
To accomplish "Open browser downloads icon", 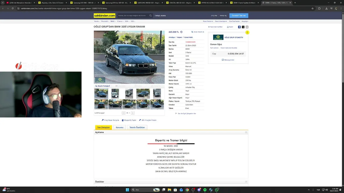I will (x=327, y=8).
